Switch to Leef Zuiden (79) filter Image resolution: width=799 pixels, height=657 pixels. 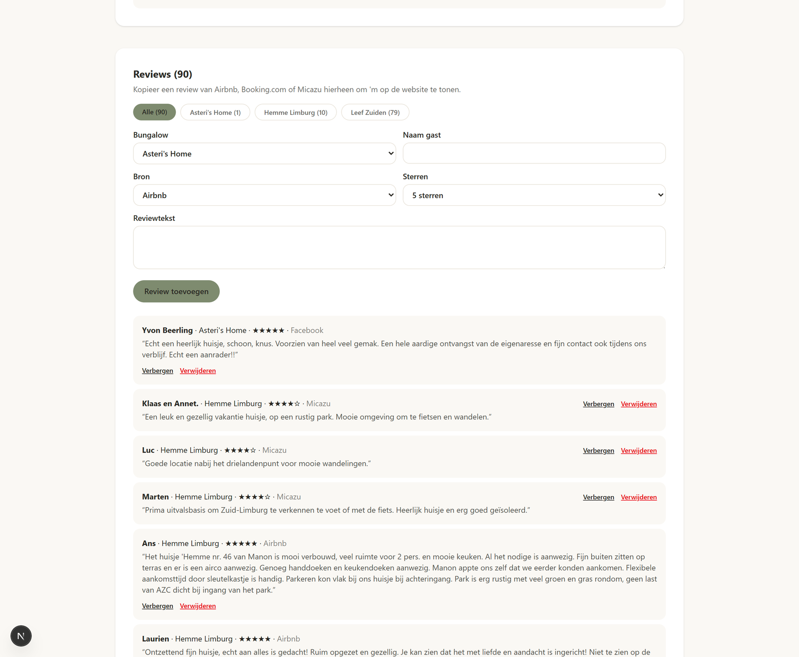click(x=375, y=112)
